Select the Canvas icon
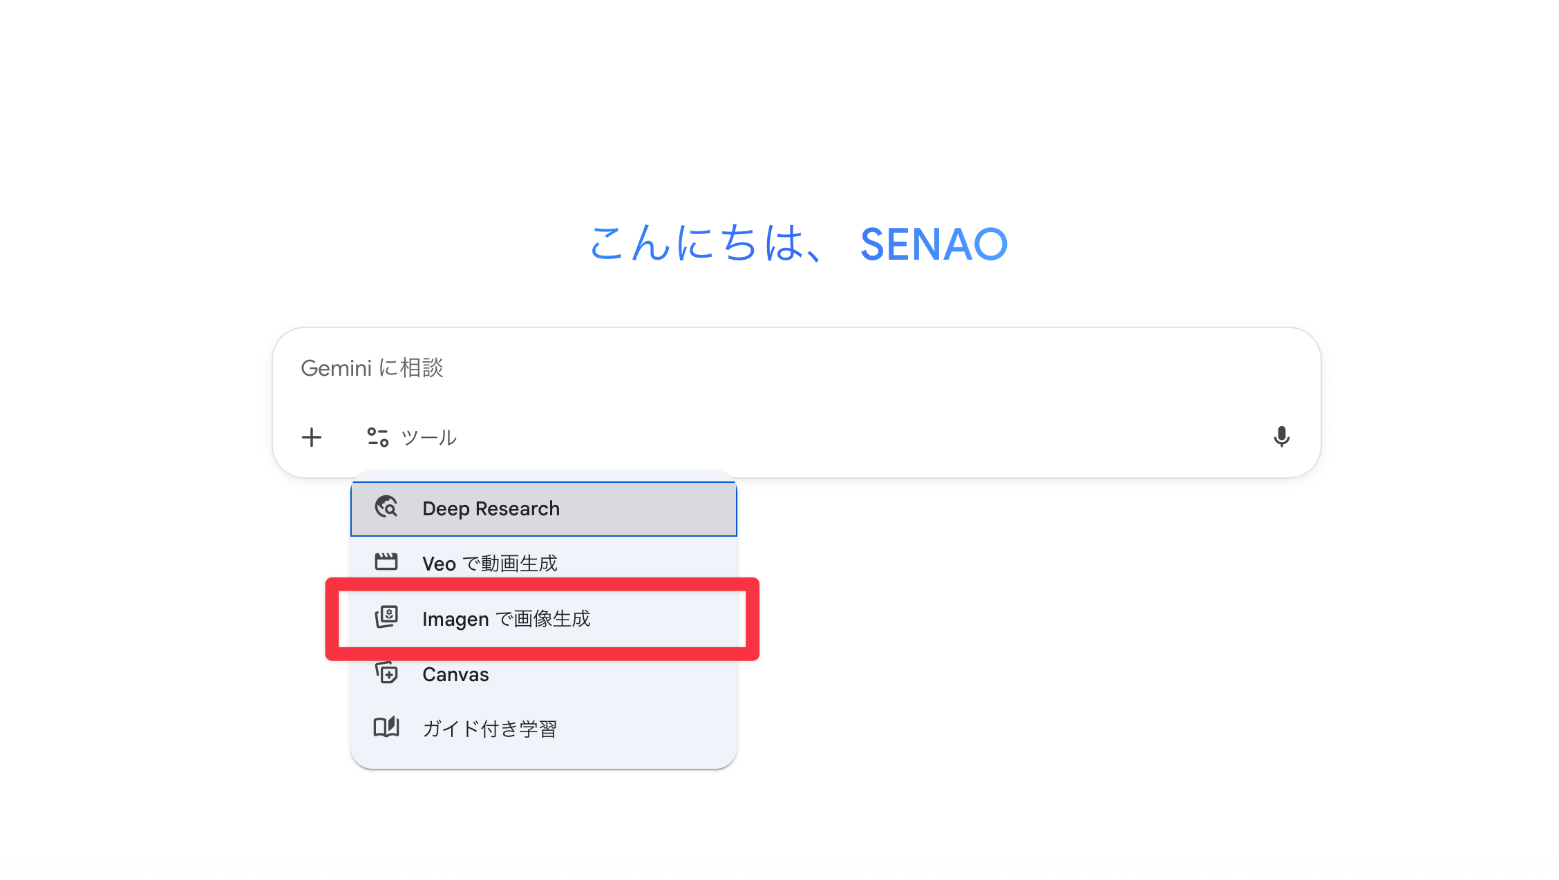 [387, 673]
